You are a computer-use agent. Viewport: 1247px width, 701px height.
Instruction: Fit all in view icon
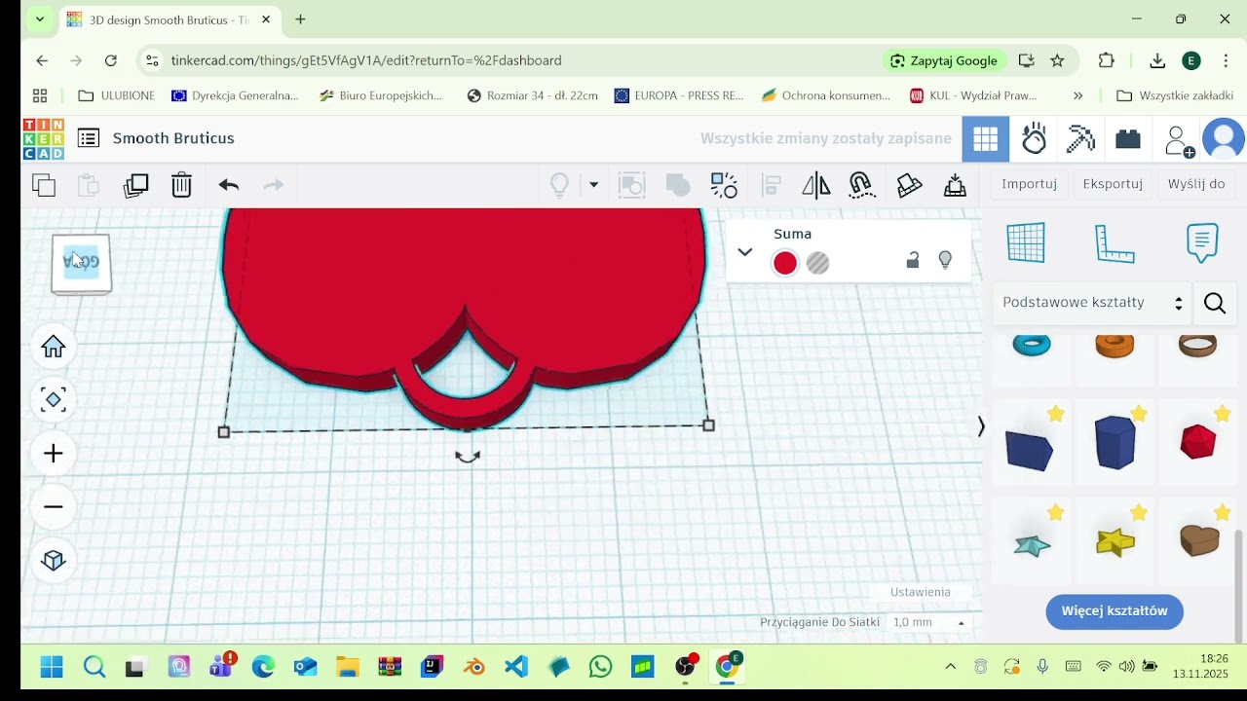click(54, 400)
